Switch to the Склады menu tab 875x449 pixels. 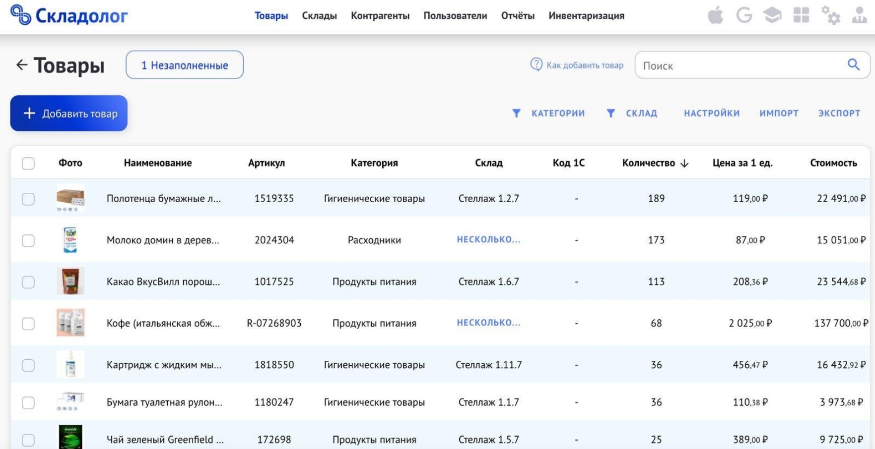(319, 16)
